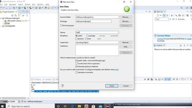The width and height of the screenshot is (192, 108).
Task: Click the Open Type toolbar icon
Action: click(x=46, y=8)
